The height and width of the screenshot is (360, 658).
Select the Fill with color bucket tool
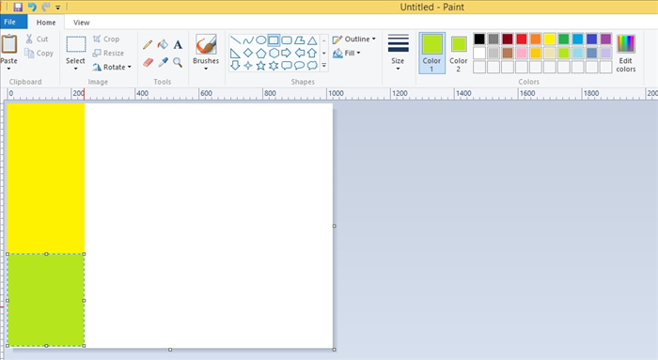click(x=163, y=44)
